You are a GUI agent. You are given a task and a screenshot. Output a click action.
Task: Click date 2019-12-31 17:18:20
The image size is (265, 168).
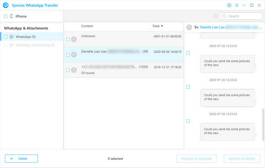click(167, 67)
